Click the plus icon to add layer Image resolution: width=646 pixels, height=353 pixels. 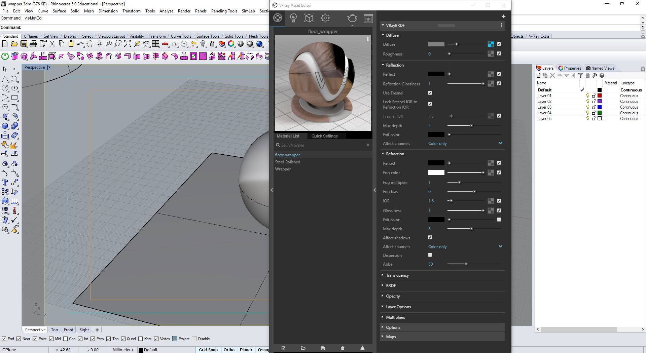(x=504, y=16)
